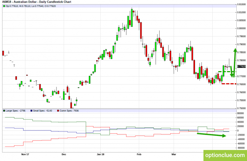Image resolution: width=247 pixels, height=161 pixels.
Task: Click the -40000 indicator axis label
Action: [241, 139]
